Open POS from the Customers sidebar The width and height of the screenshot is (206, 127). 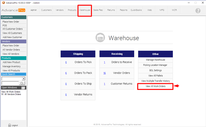pyautogui.click(x=5, y=25)
